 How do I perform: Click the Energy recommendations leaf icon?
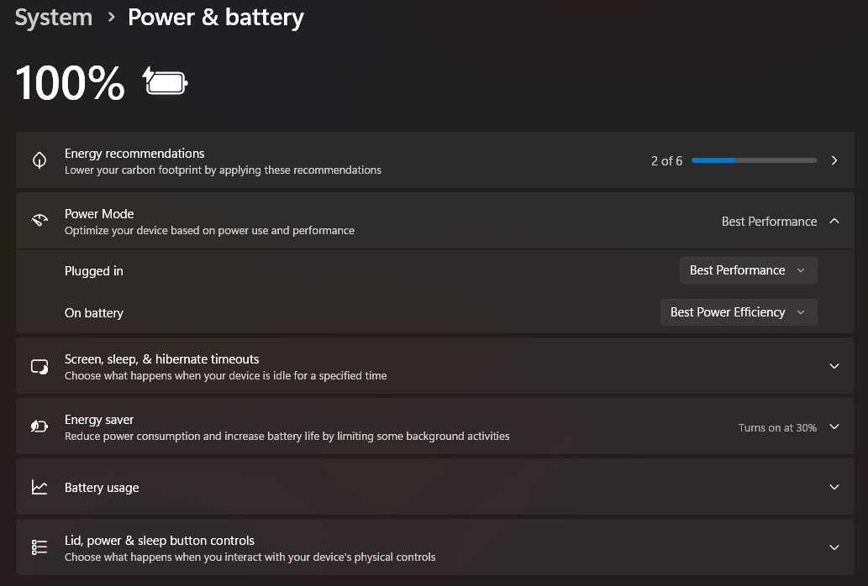(39, 160)
